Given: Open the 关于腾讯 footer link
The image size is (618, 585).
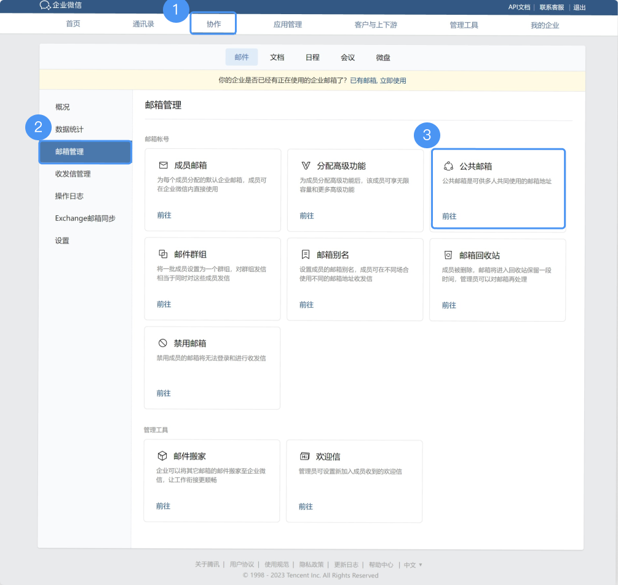Looking at the screenshot, I should click(x=207, y=565).
